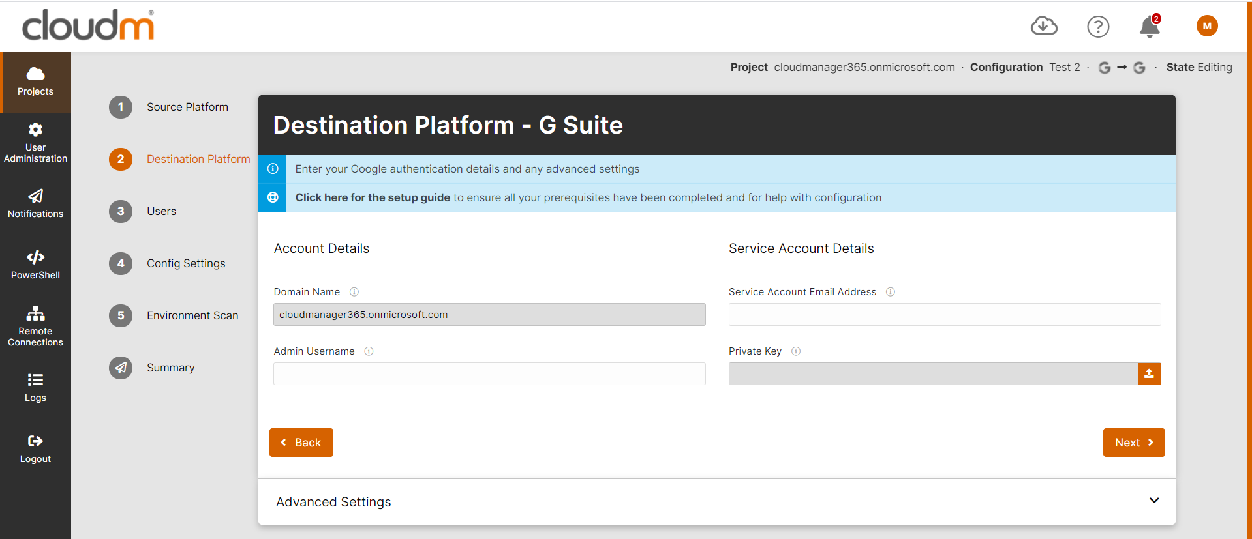
Task: Go to step 4 Config Settings
Action: [167, 263]
